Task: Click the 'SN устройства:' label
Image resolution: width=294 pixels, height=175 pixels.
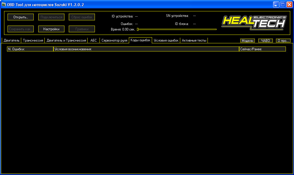Action: [x=177, y=16]
